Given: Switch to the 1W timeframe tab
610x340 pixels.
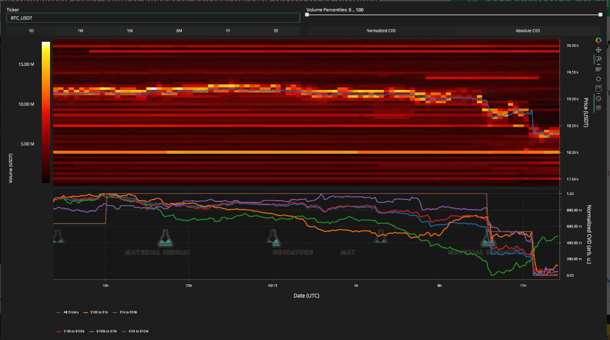Looking at the screenshot, I should coord(80,30).
